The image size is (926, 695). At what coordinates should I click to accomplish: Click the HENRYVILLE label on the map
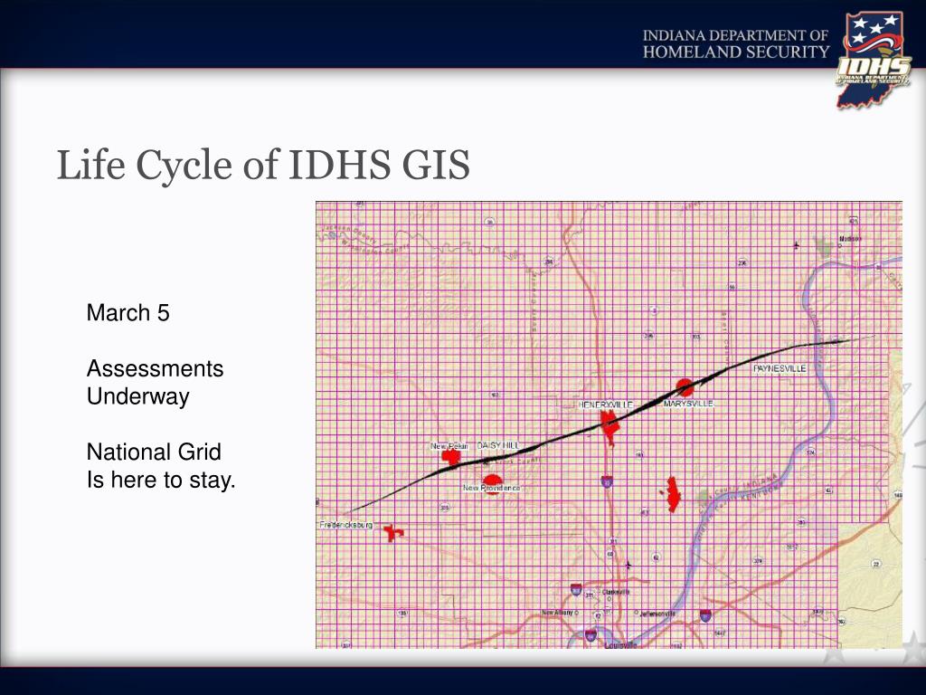click(606, 405)
